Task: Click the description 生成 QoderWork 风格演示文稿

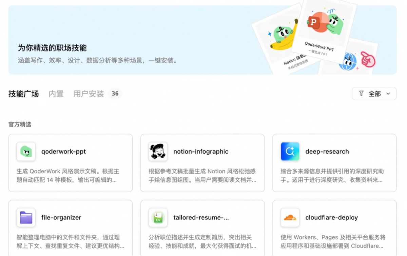Action: (68, 176)
